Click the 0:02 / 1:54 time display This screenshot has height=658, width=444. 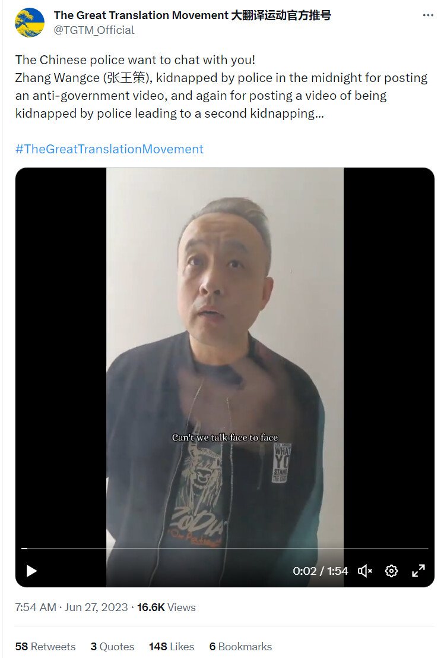pos(321,571)
